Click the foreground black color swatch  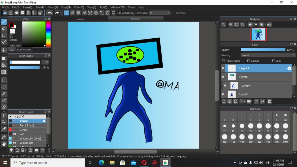[x=11, y=25]
